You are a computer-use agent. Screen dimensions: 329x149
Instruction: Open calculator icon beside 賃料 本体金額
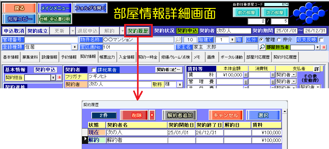click(x=246, y=75)
